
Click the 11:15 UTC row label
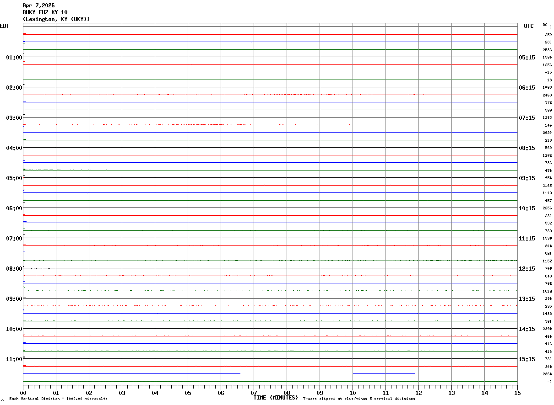(527, 239)
